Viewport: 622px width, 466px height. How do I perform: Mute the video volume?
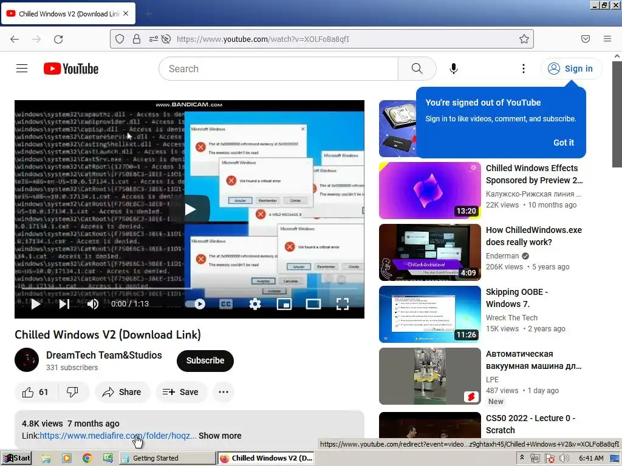click(93, 304)
